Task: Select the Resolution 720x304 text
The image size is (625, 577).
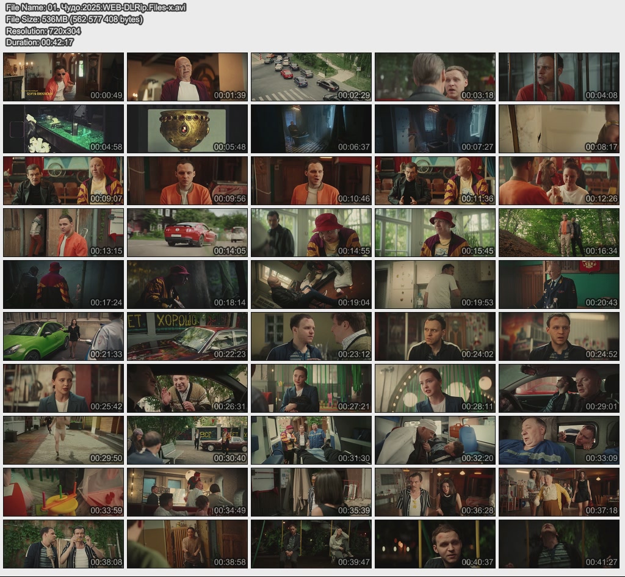Action: [x=43, y=31]
